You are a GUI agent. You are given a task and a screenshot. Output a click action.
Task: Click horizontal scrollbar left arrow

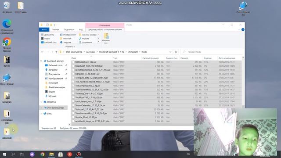70,125
